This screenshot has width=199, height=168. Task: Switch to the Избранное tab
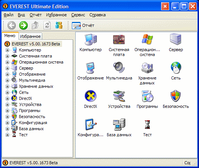30,36
